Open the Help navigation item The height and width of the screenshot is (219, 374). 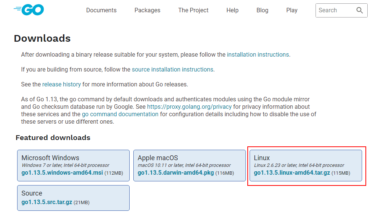click(x=232, y=10)
